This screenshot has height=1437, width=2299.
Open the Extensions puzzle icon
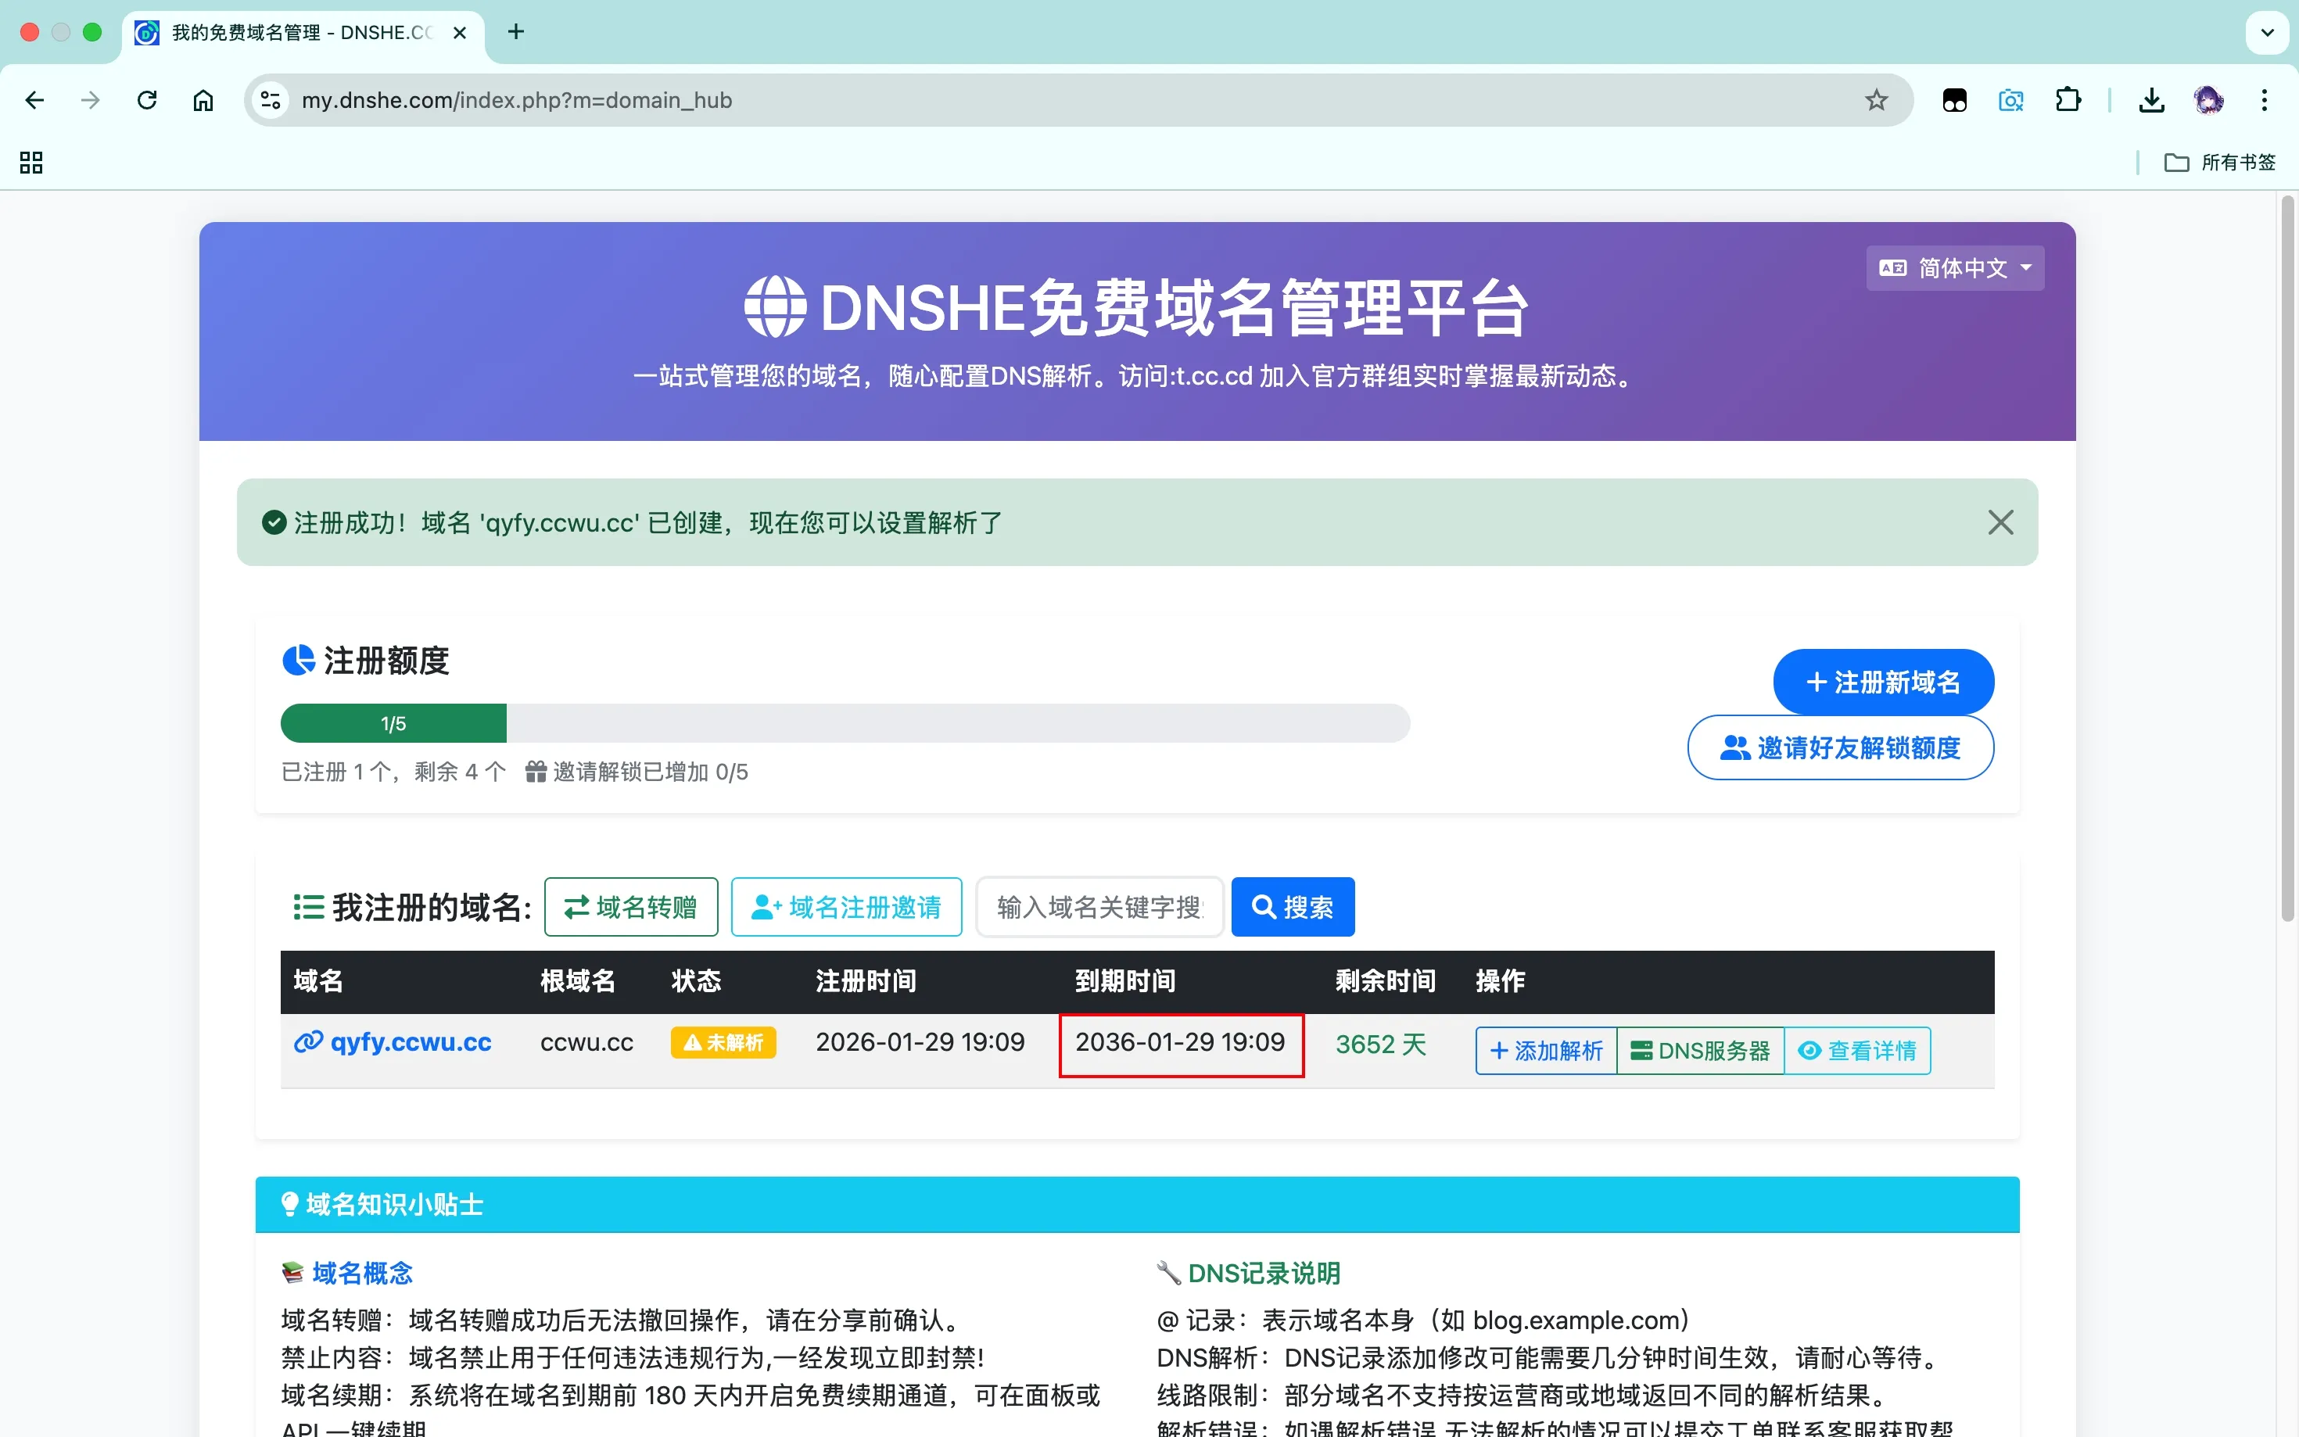point(2067,100)
